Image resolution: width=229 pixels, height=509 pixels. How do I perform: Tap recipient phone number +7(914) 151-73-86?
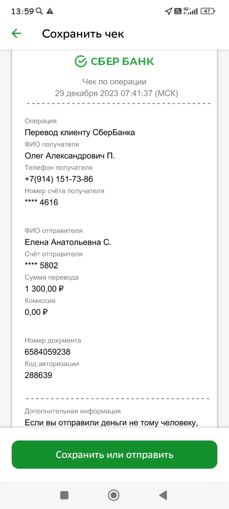[59, 179]
